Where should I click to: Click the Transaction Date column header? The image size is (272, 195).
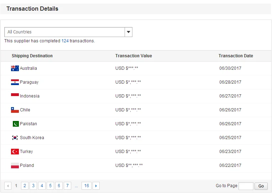(x=236, y=56)
